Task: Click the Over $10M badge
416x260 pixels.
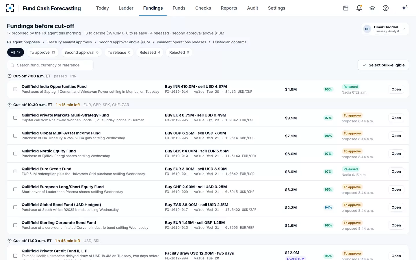Action: point(296,258)
